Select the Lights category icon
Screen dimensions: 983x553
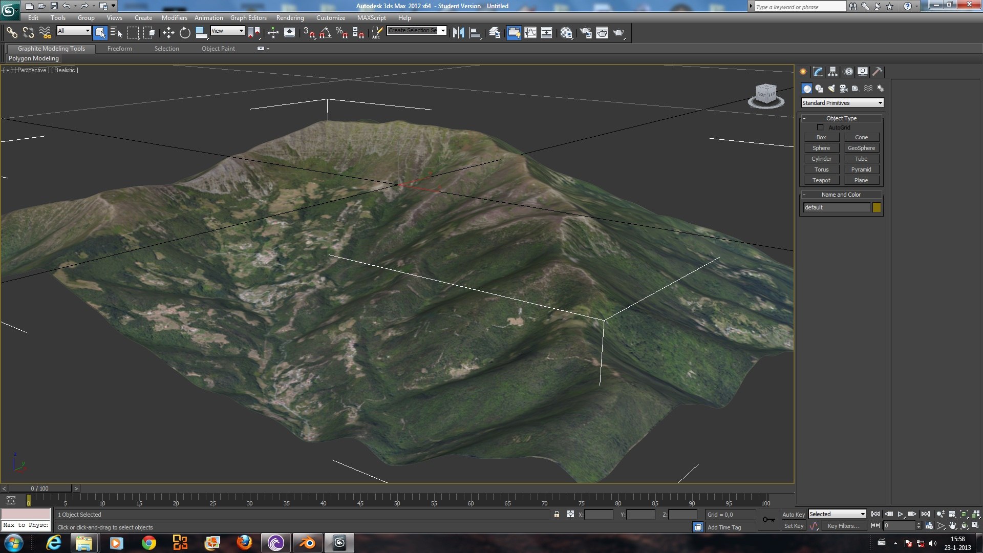pyautogui.click(x=831, y=89)
